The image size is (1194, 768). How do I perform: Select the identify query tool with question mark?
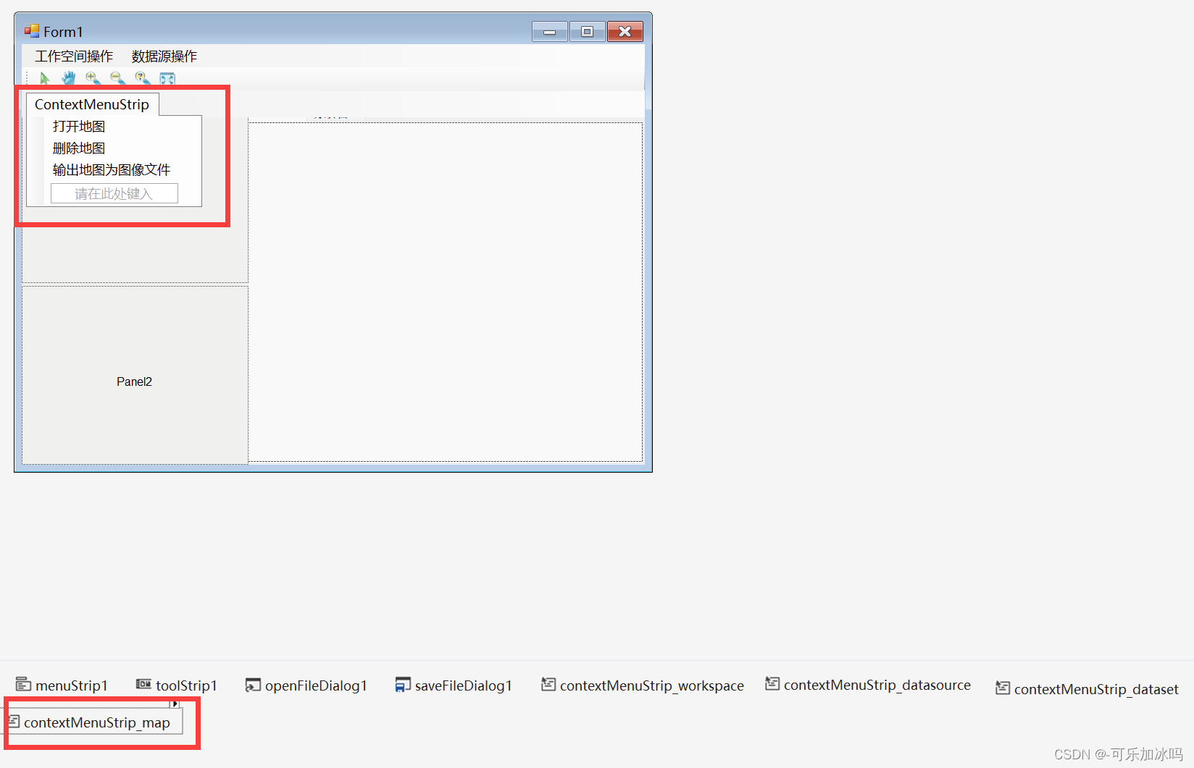[x=142, y=77]
